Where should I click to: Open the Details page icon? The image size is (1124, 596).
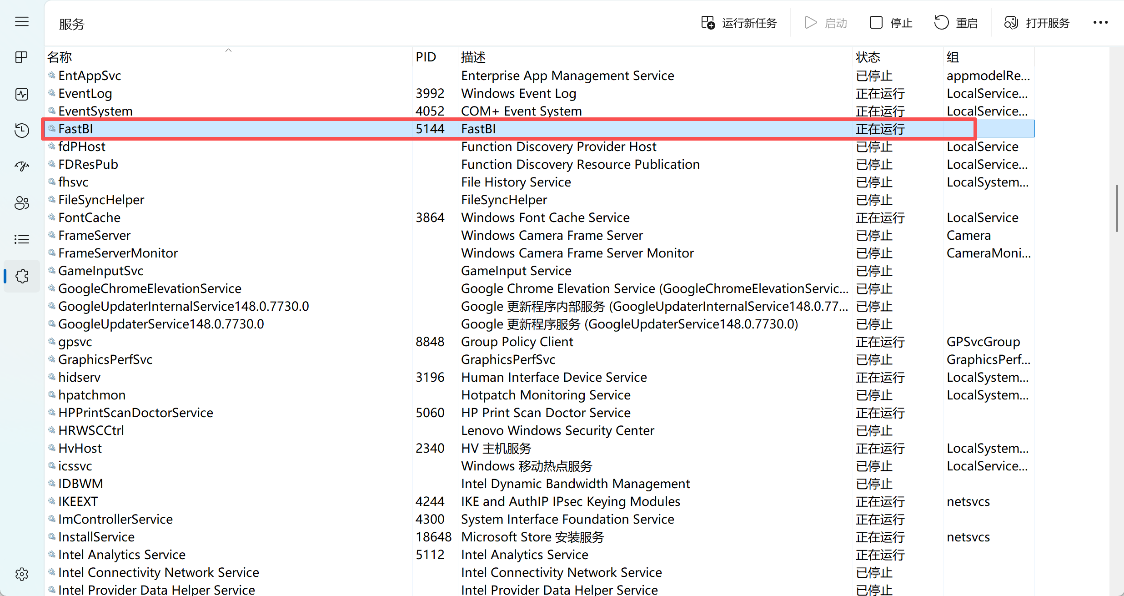[22, 239]
